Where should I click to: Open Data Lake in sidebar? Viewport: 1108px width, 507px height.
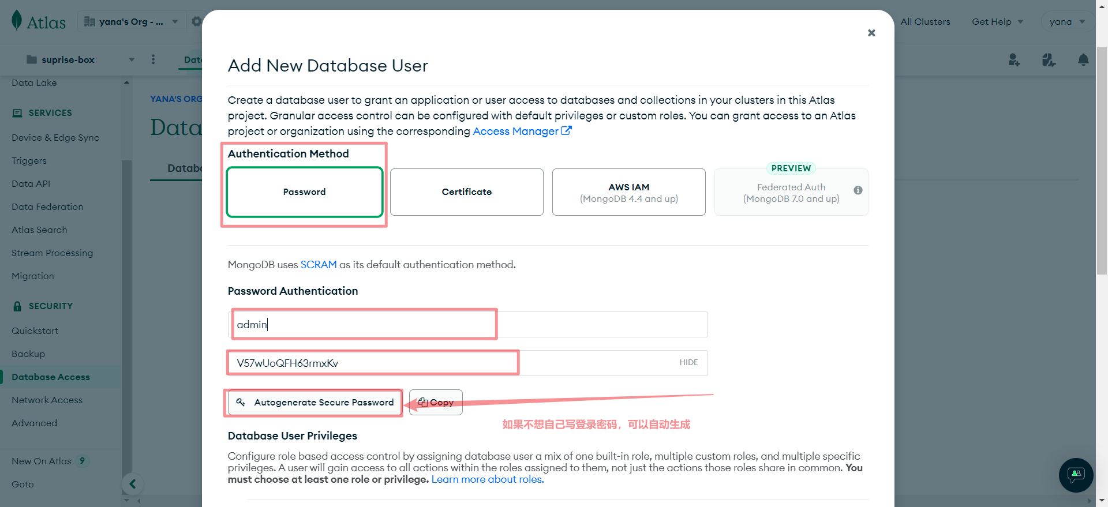(34, 83)
